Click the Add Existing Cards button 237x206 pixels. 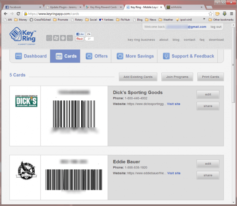(138, 77)
